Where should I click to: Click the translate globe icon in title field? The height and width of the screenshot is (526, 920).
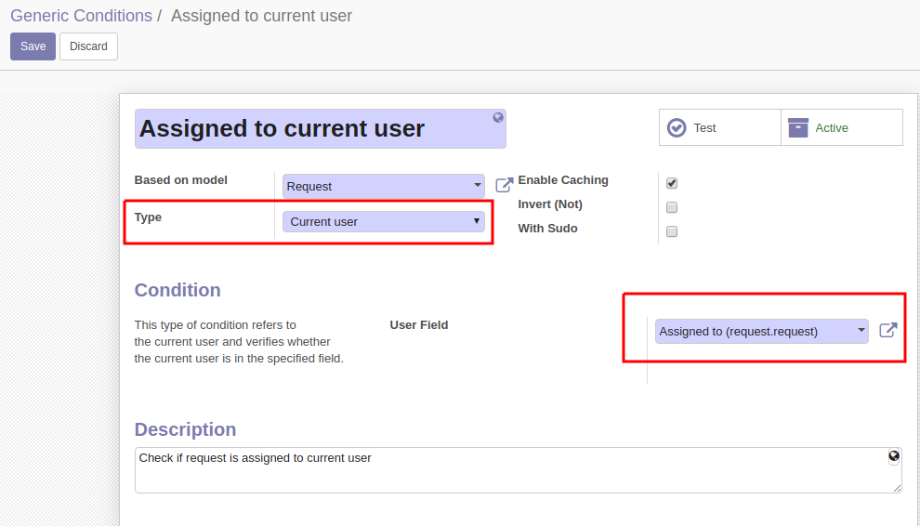point(497,117)
